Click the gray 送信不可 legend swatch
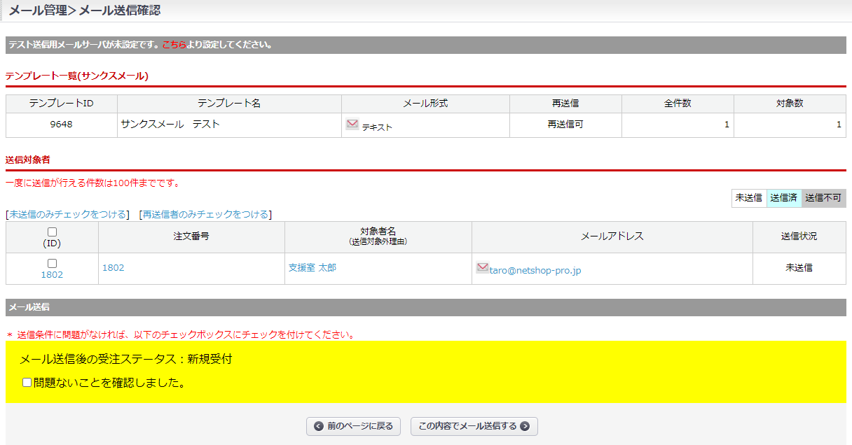The image size is (852, 445). point(823,198)
